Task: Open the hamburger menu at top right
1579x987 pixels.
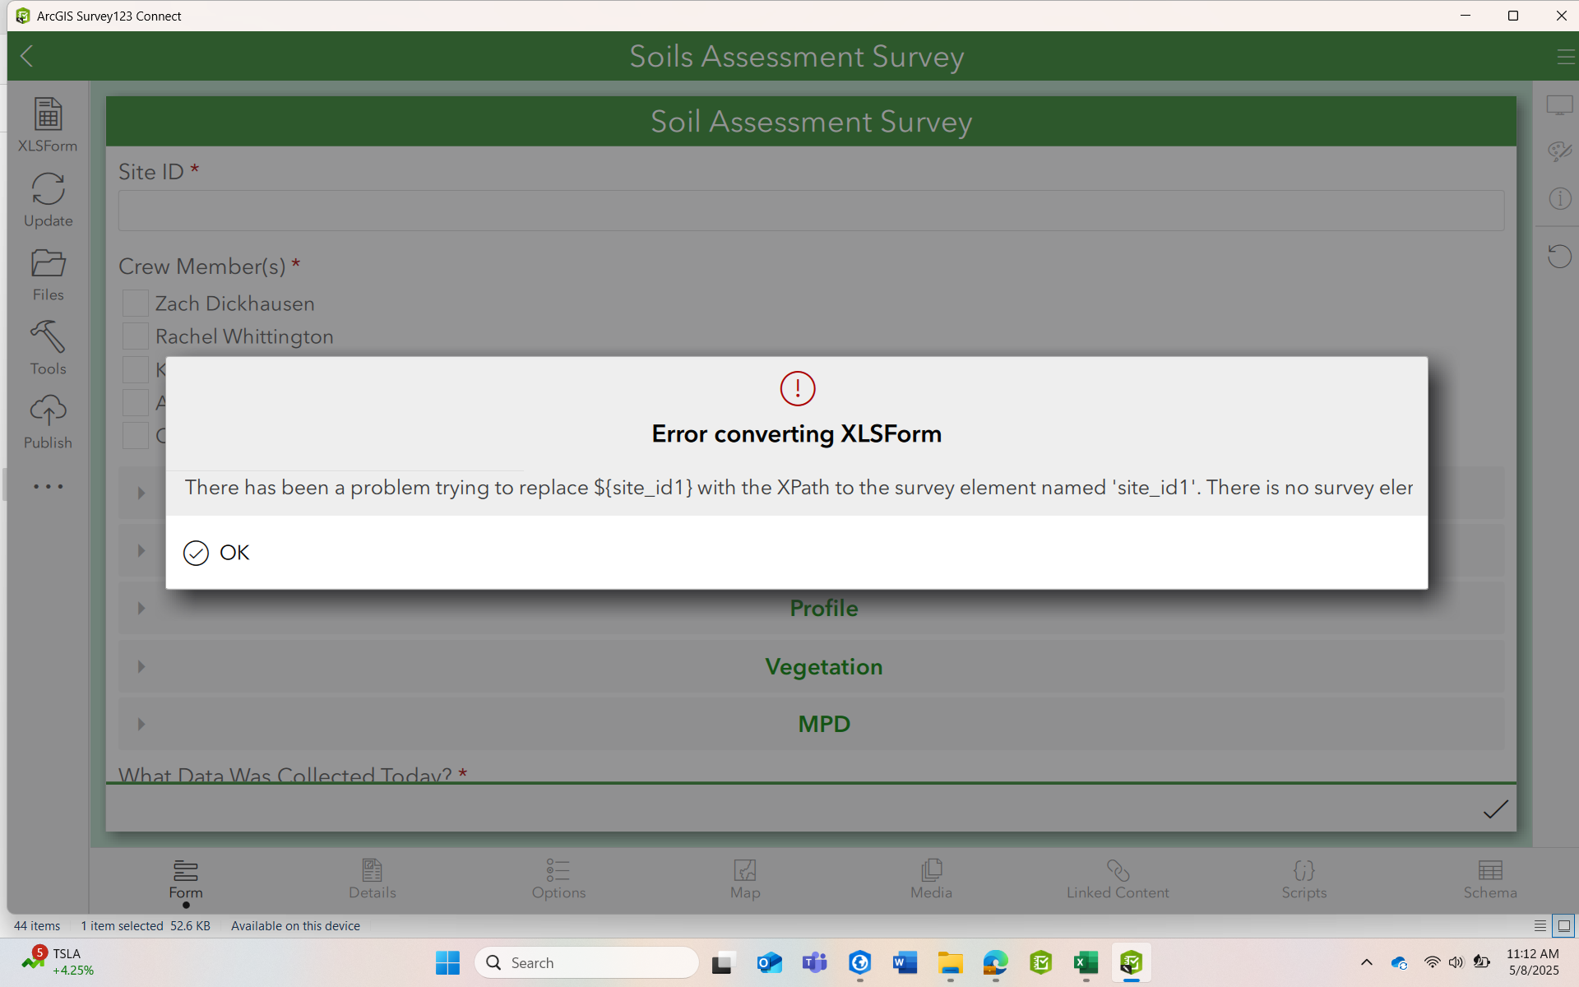Action: tap(1566, 56)
